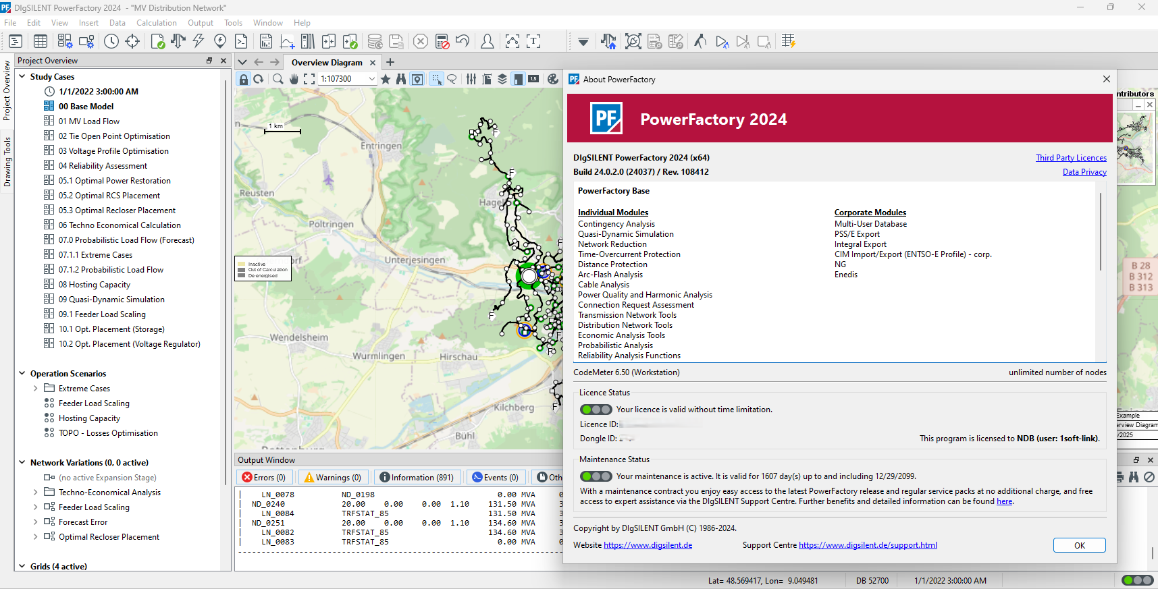Follow the 'here' link under Maintenance Status
The width and height of the screenshot is (1158, 589).
coord(1005,501)
